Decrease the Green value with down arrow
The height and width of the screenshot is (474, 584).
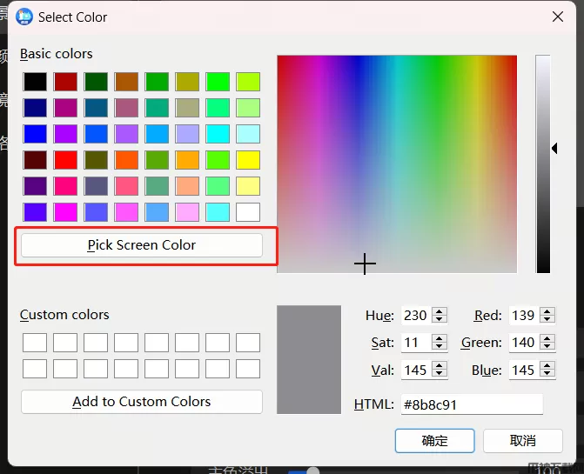pyautogui.click(x=547, y=347)
